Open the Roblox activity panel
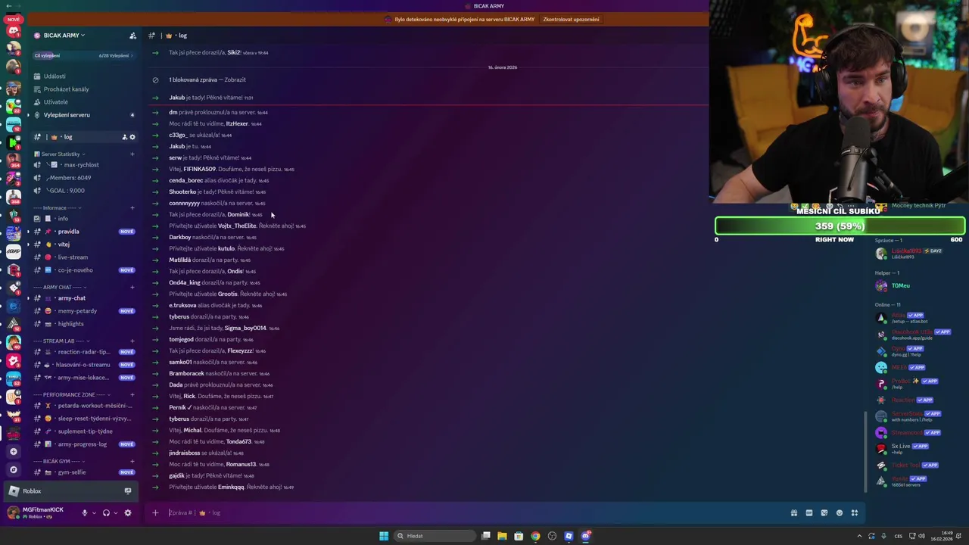969x545 pixels. [70, 491]
